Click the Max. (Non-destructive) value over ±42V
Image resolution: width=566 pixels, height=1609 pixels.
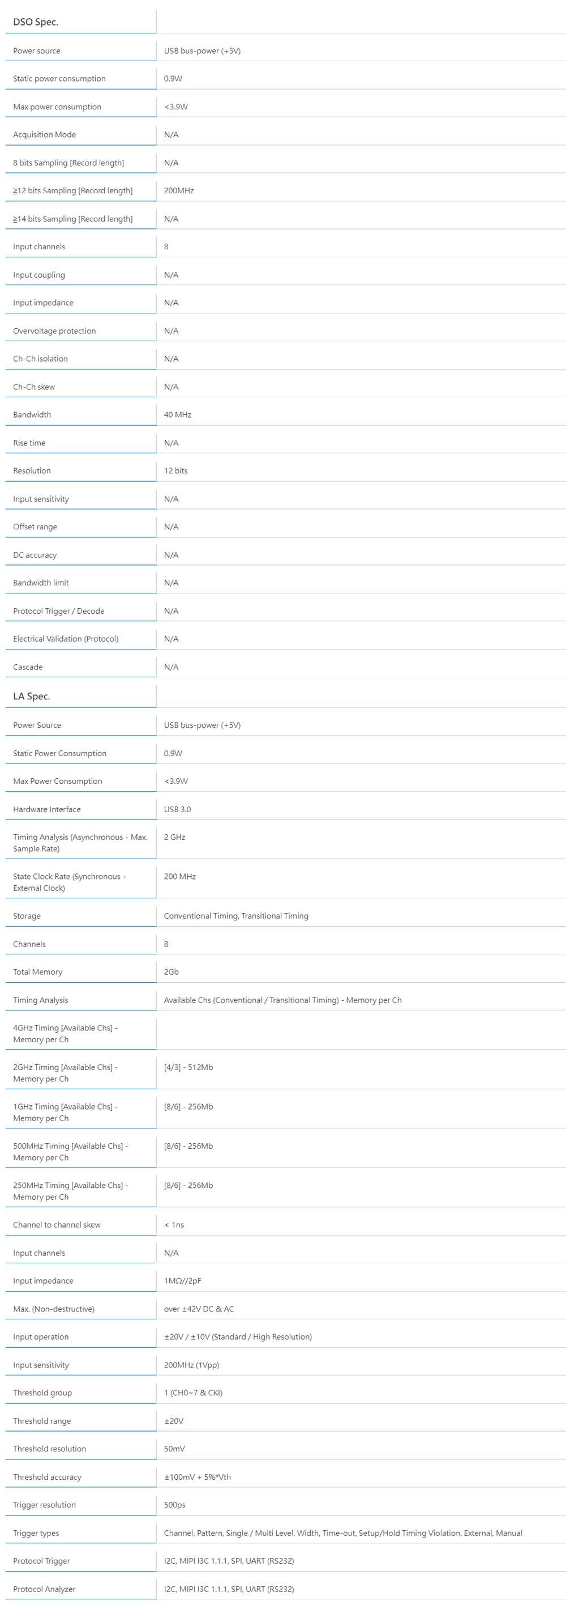click(199, 1309)
